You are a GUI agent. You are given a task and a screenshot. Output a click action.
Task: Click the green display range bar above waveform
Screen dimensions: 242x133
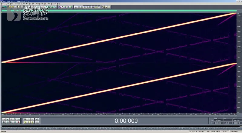119,11
